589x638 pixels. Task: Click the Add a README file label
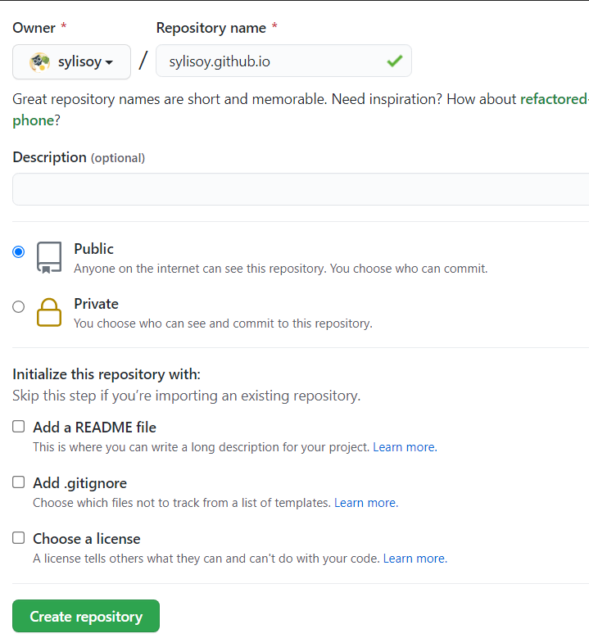[x=94, y=428]
